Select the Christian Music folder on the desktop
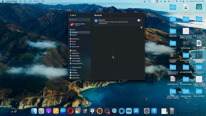Screen dimensions: 206x116 coord(199,69)
